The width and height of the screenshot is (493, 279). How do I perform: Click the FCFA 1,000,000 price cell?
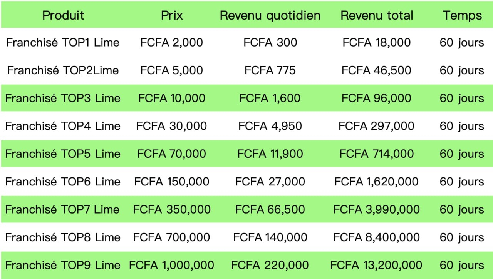(172, 265)
